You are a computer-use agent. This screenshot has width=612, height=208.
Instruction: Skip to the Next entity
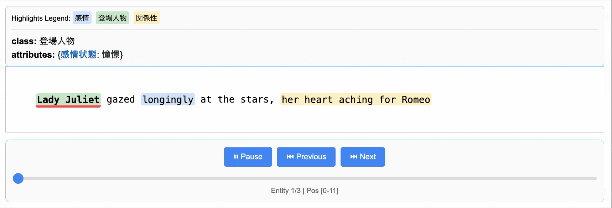point(363,157)
